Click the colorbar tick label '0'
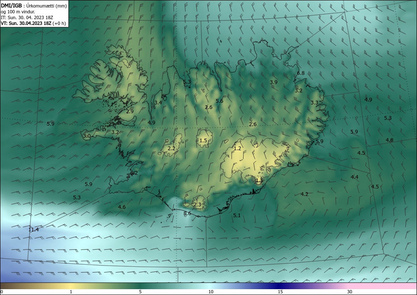The height and width of the screenshot is (295, 417). coord(2,292)
